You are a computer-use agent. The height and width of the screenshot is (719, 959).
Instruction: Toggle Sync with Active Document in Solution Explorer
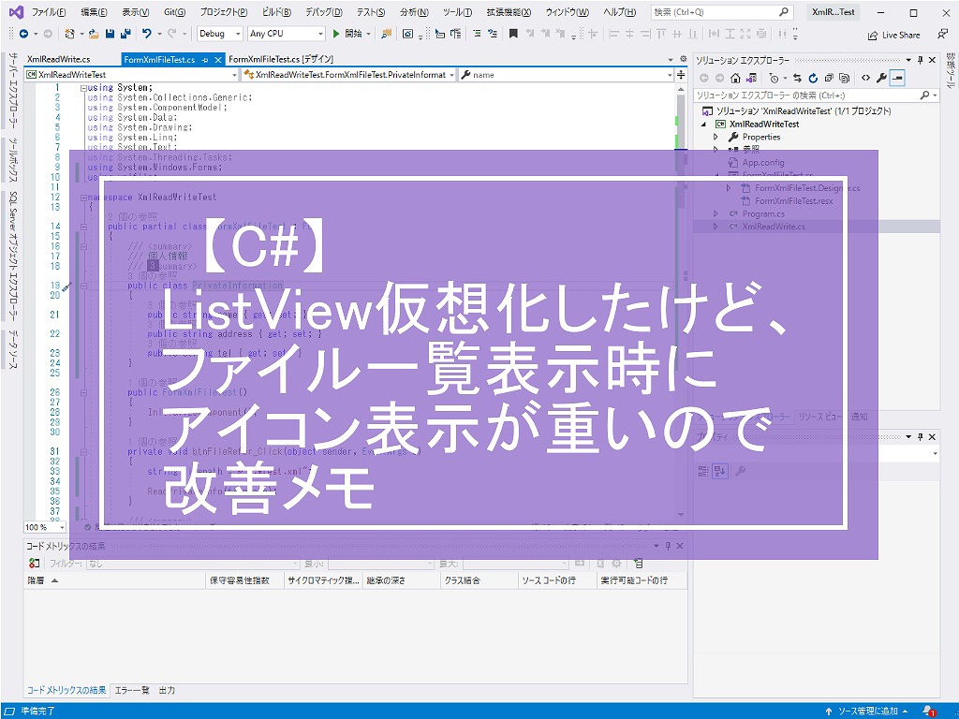point(797,79)
